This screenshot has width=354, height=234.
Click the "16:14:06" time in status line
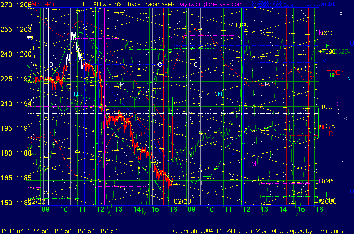(12, 231)
